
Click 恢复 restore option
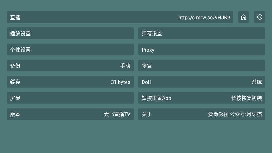coord(201,66)
